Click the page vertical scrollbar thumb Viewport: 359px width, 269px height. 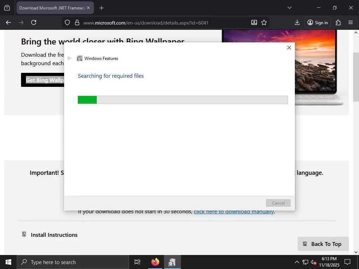pyautogui.click(x=356, y=77)
